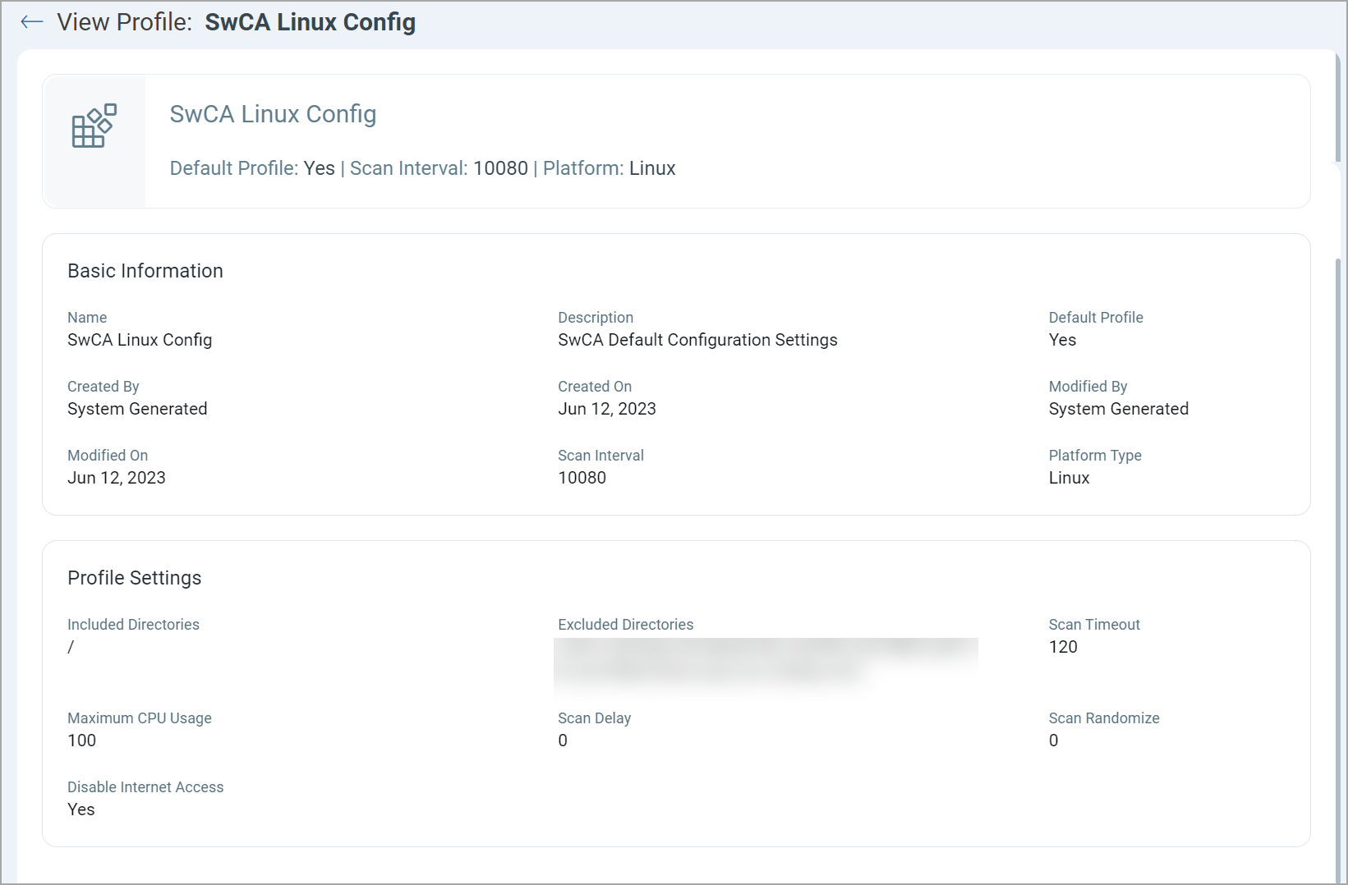Image resolution: width=1348 pixels, height=885 pixels.
Task: Click the profile grid icon in header card
Action: coord(94,126)
